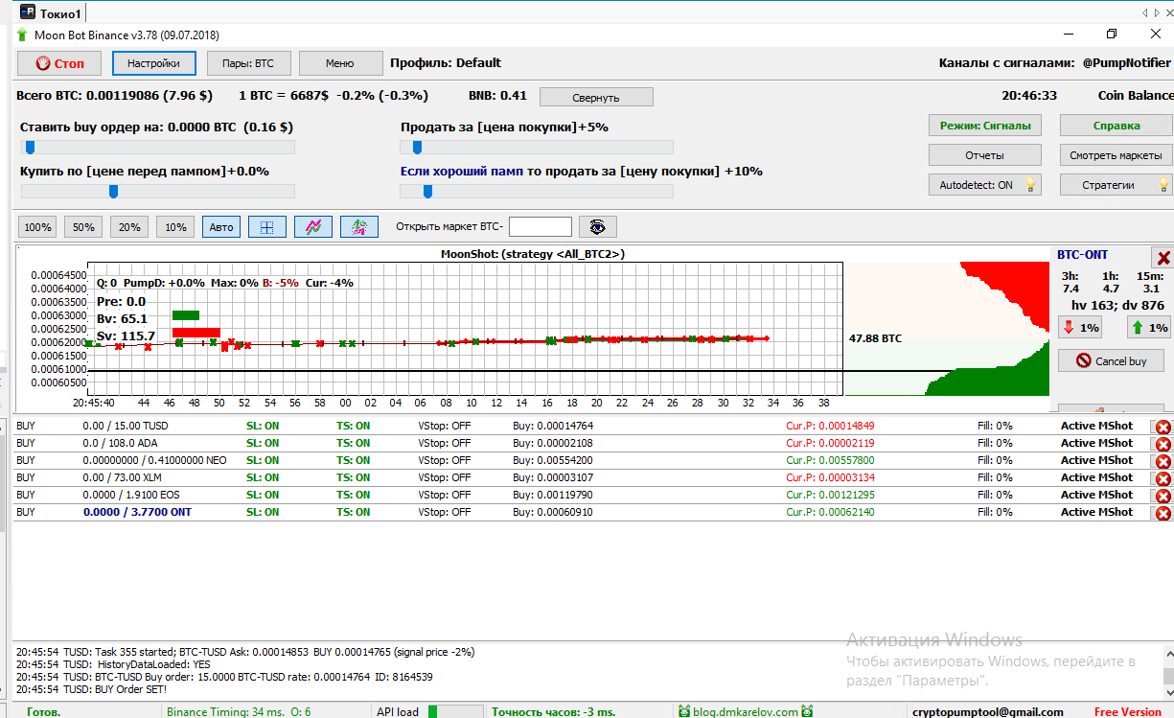Open Настройки settings
The height and width of the screenshot is (718, 1174).
click(153, 63)
